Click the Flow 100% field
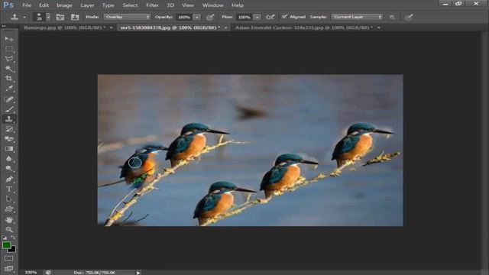This screenshot has width=489, height=275. coord(244,17)
